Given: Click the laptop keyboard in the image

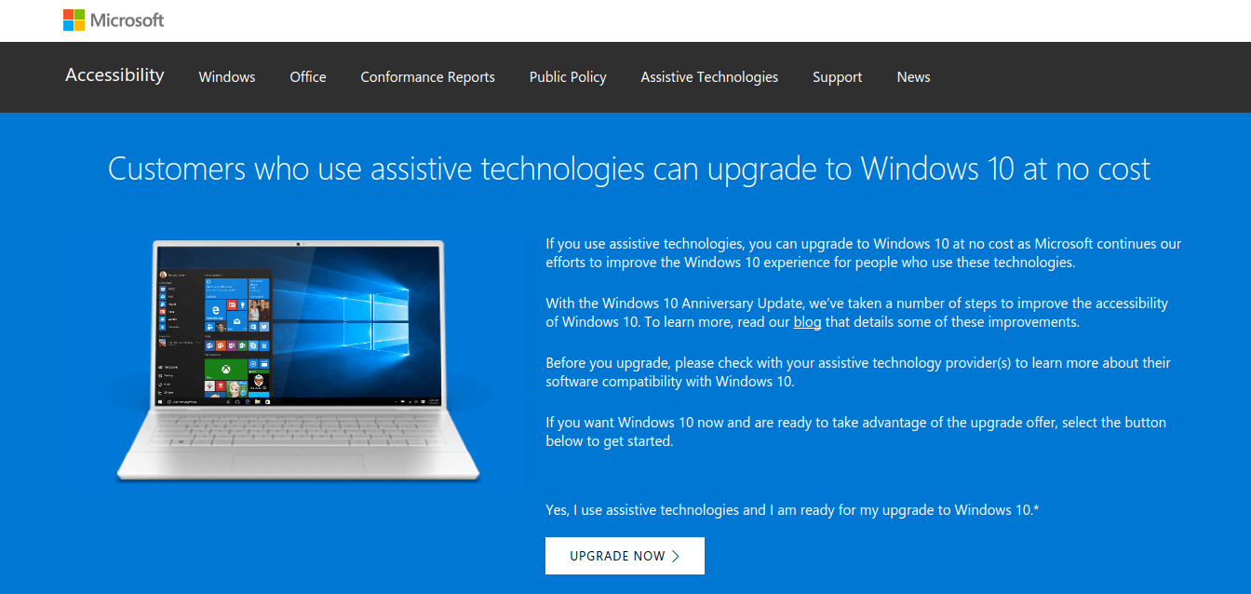Looking at the screenshot, I should tap(298, 433).
